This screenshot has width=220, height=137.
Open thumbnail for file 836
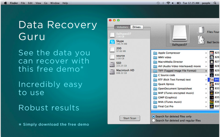pyautogui.click(x=212, y=102)
